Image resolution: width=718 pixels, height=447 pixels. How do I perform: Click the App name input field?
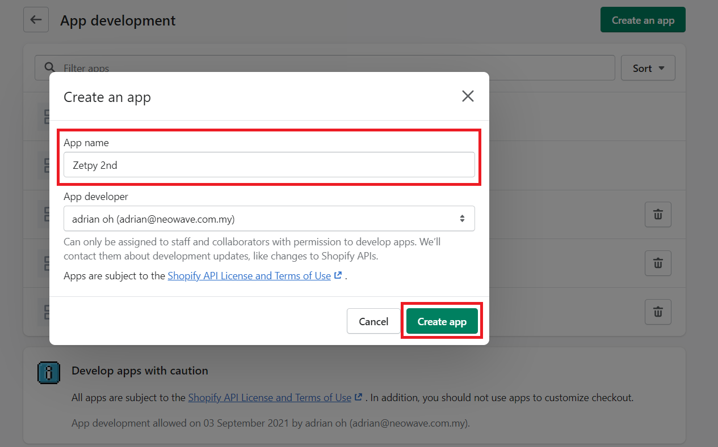(269, 165)
